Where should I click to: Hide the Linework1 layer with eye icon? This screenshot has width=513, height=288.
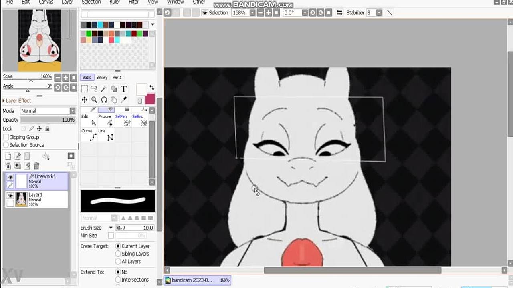tap(10, 177)
